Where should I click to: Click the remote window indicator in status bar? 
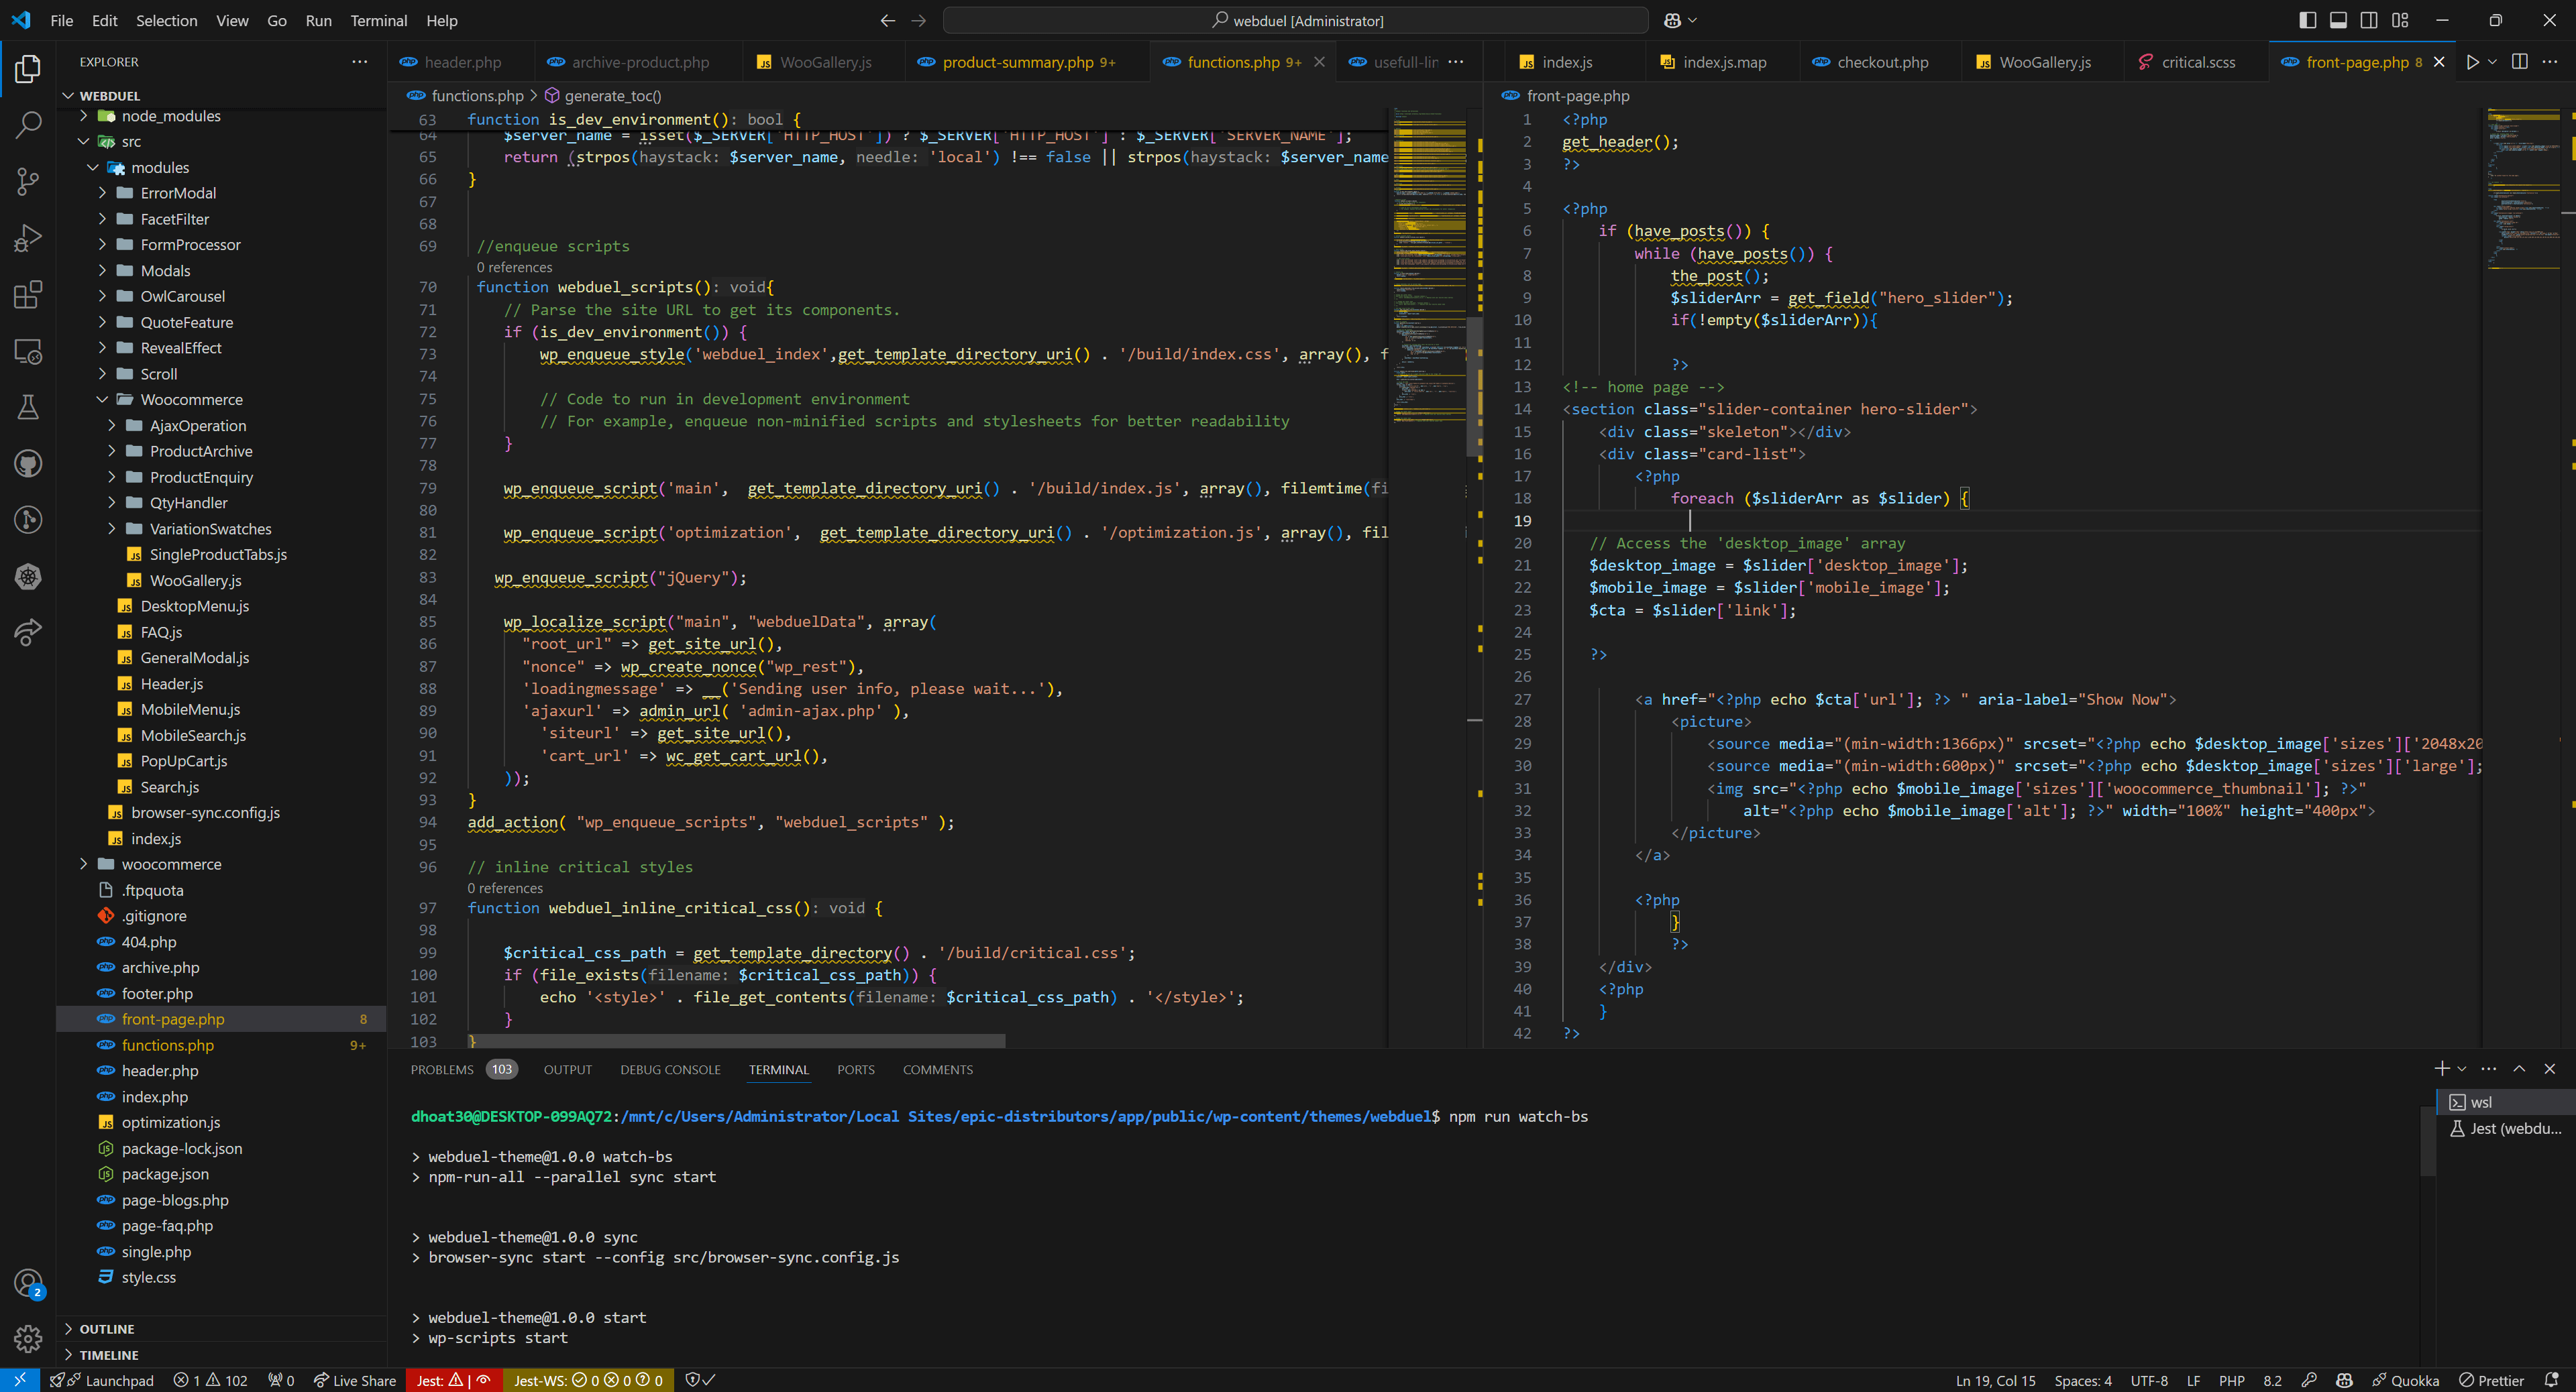(20, 1380)
